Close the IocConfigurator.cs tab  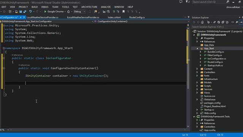(24, 17)
